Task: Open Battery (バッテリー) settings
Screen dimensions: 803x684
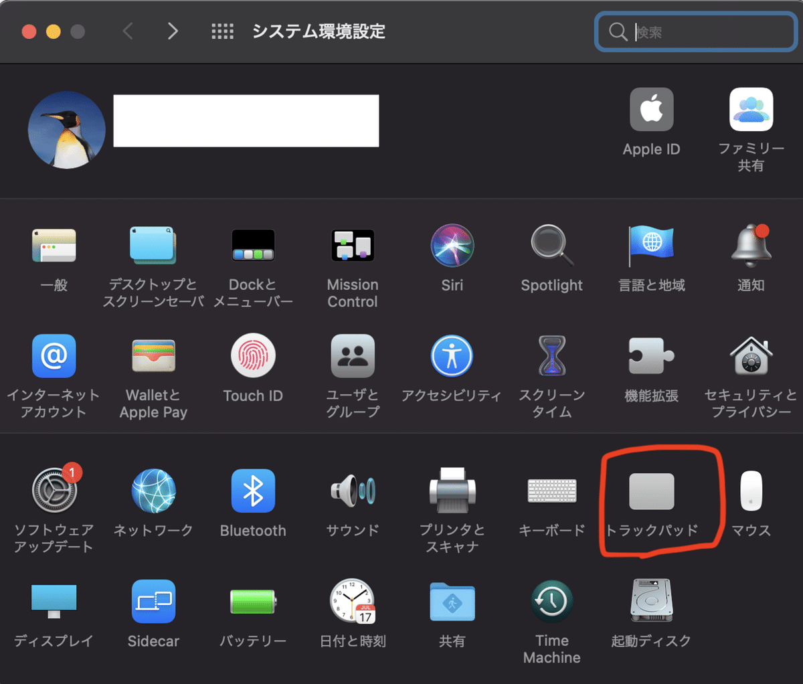Action: tap(253, 601)
